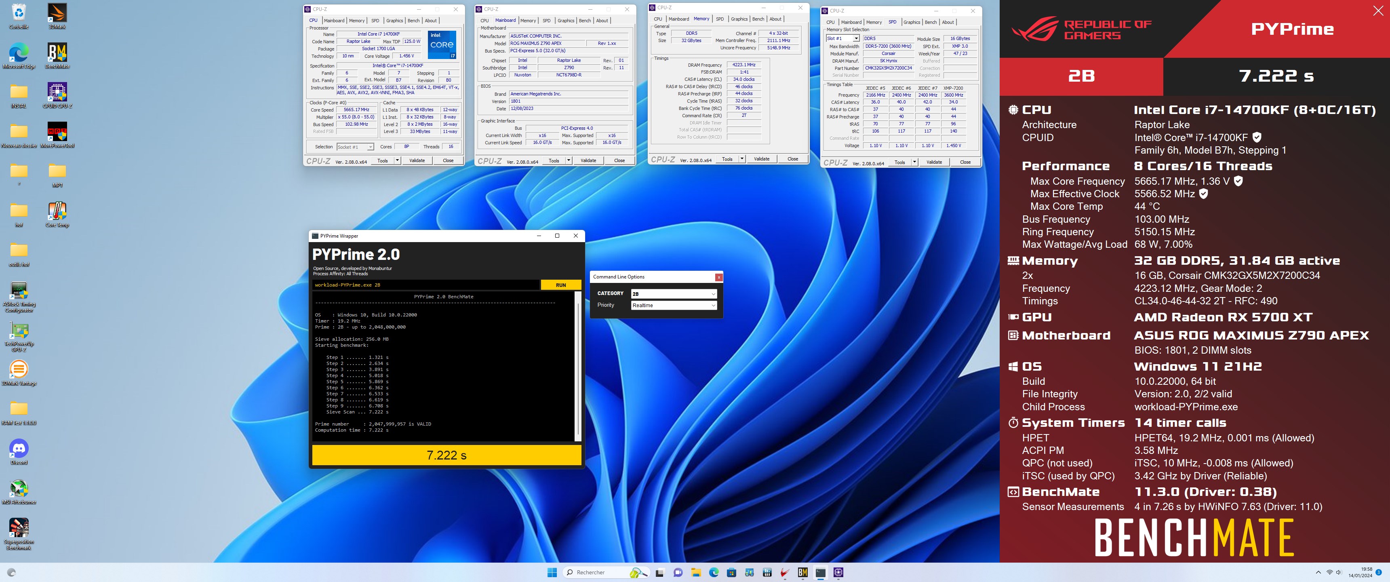Click Close button in SPD CPU-Z window
The height and width of the screenshot is (582, 1390).
[965, 162]
